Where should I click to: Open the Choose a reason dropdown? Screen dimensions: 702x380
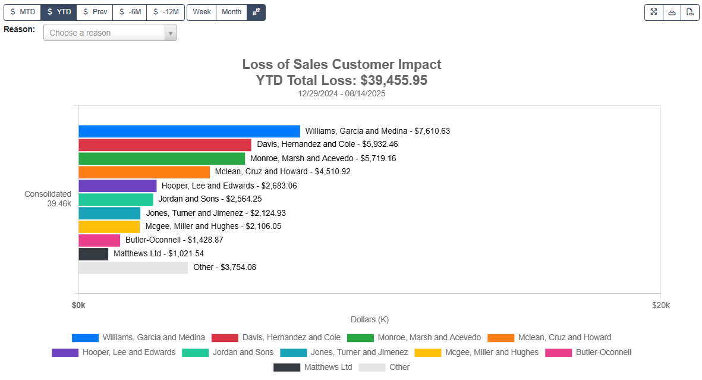[x=104, y=32]
